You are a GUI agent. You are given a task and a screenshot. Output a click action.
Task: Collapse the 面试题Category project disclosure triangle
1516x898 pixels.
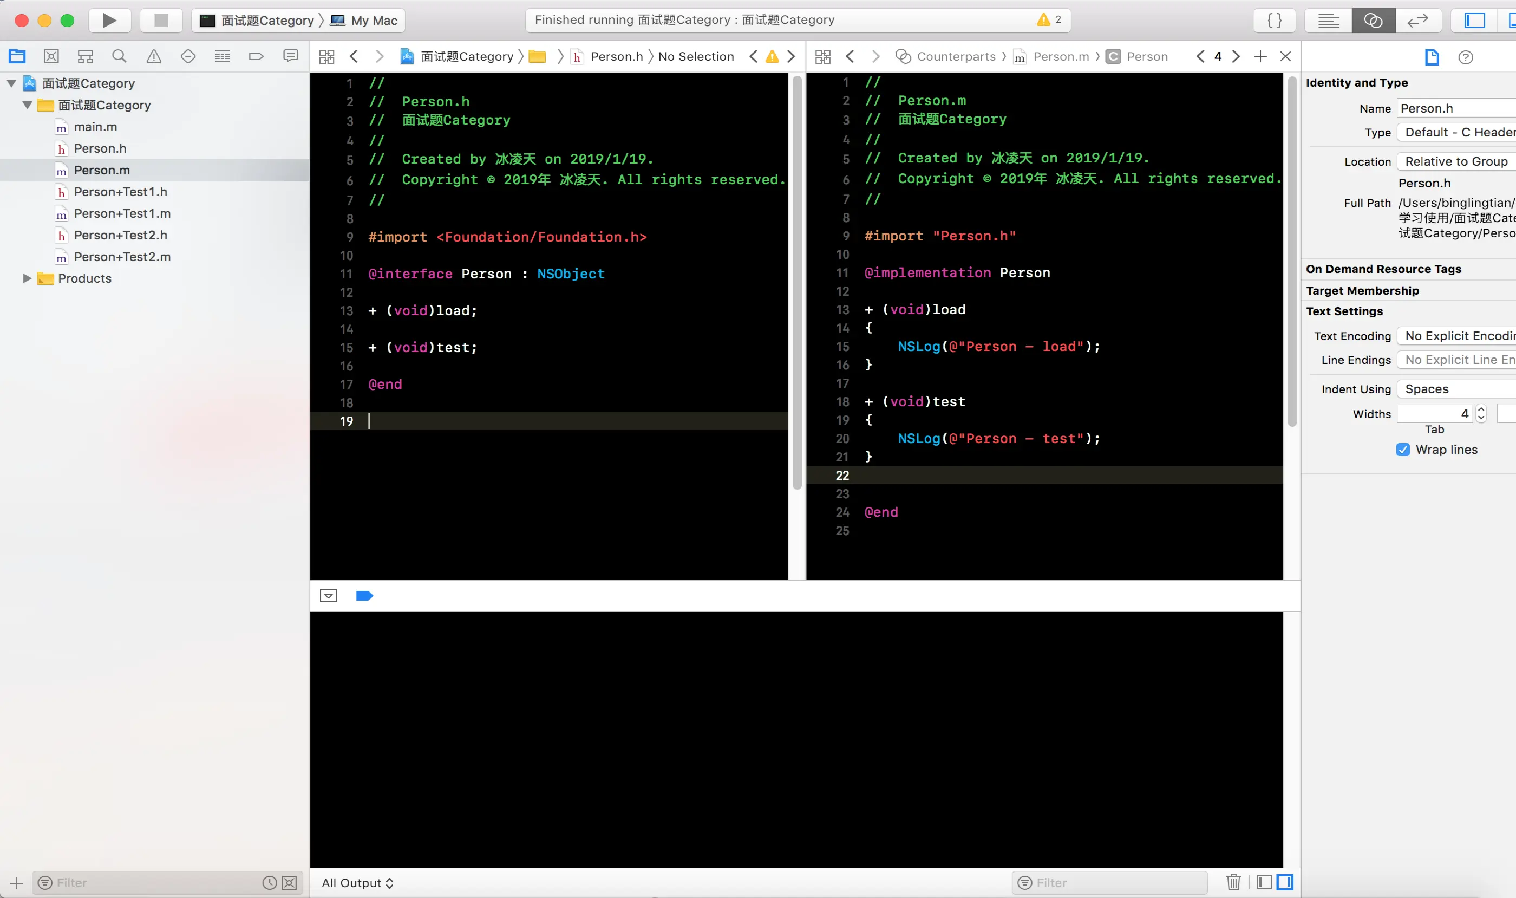[x=11, y=83]
